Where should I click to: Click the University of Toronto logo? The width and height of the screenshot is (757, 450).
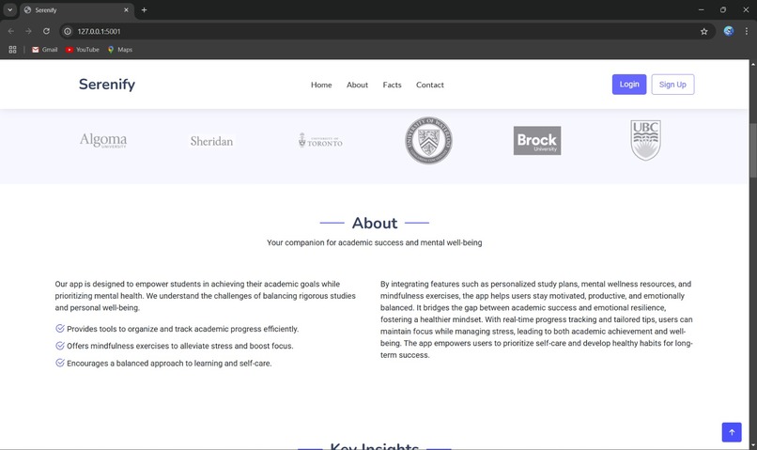pyautogui.click(x=320, y=140)
